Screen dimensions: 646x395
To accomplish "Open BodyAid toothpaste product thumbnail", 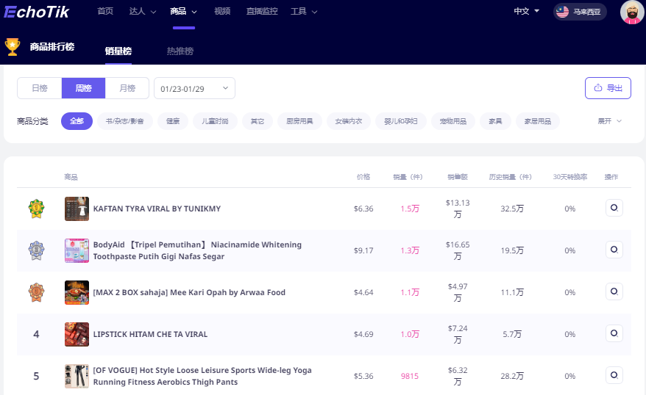I will pos(77,250).
